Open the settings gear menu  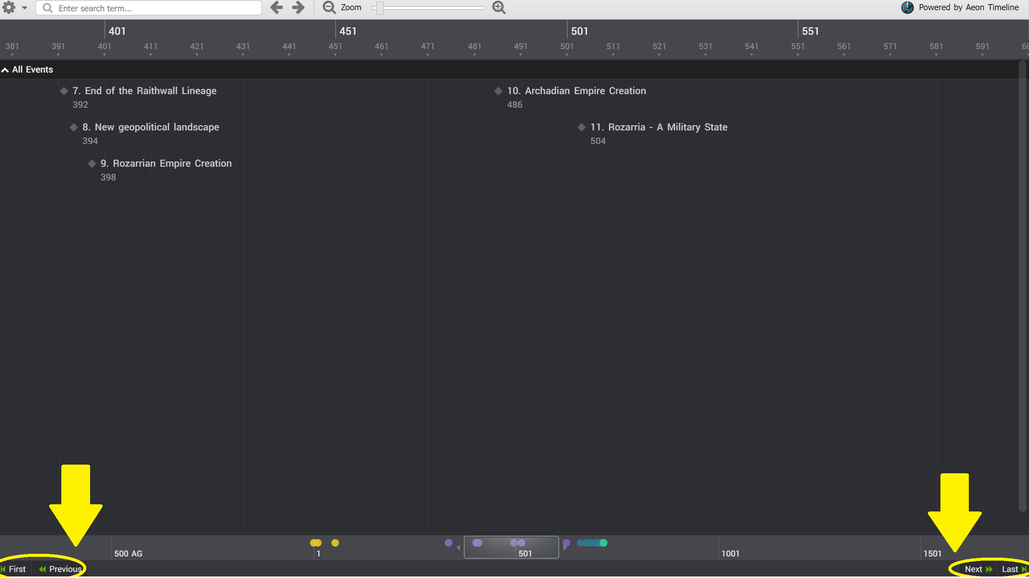(x=9, y=8)
